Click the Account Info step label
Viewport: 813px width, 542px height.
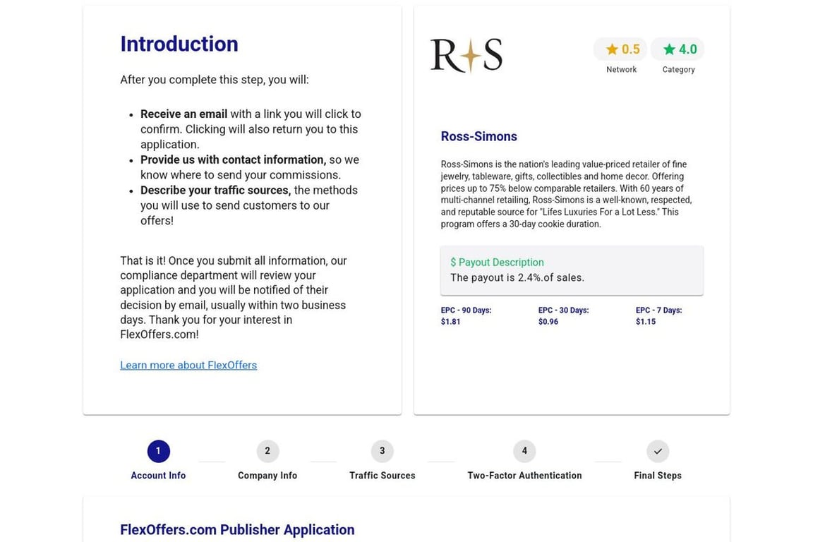pos(158,475)
